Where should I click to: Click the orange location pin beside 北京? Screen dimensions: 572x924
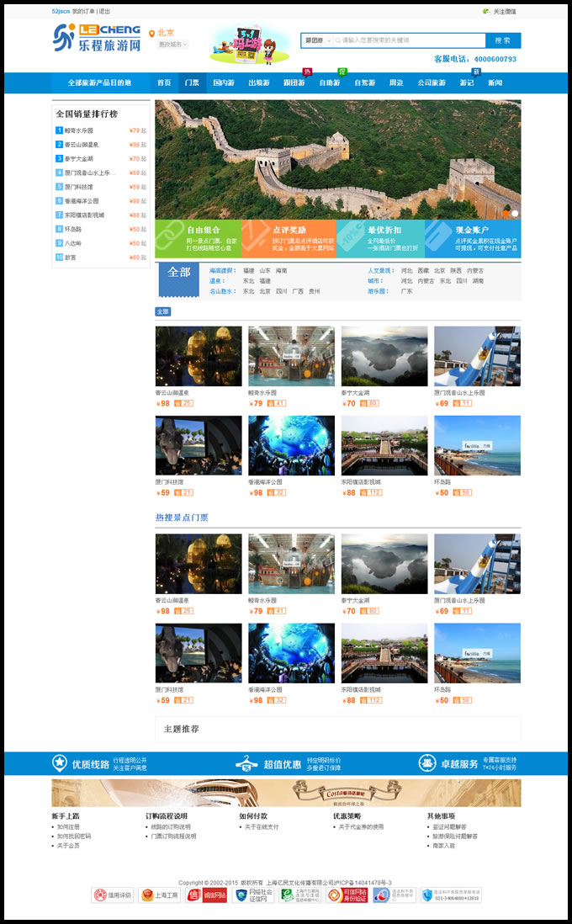coord(152,34)
